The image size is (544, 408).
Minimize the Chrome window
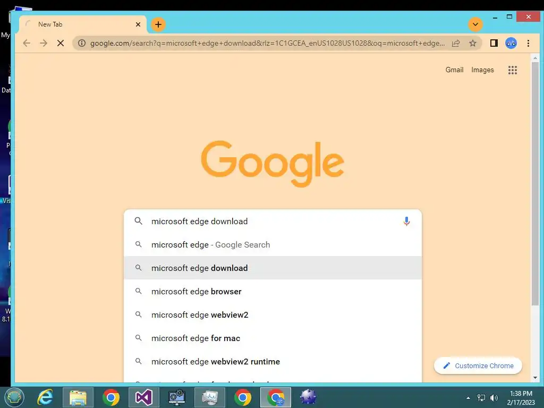point(495,16)
